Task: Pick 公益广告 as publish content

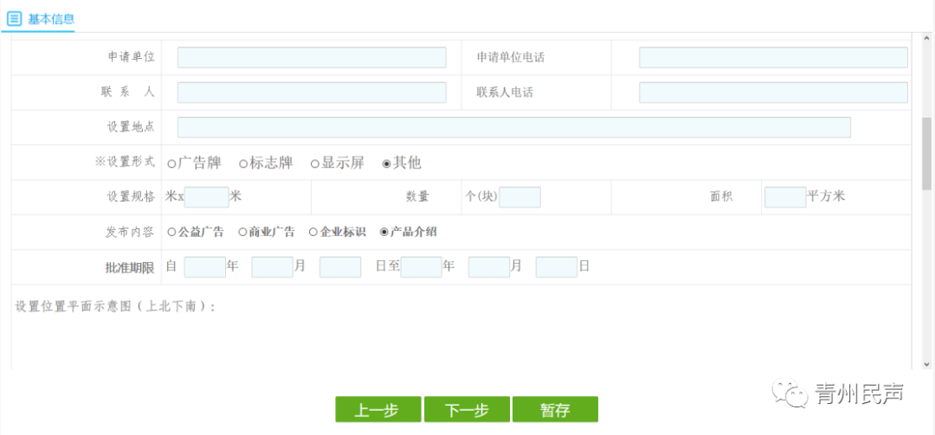Action: 171,232
